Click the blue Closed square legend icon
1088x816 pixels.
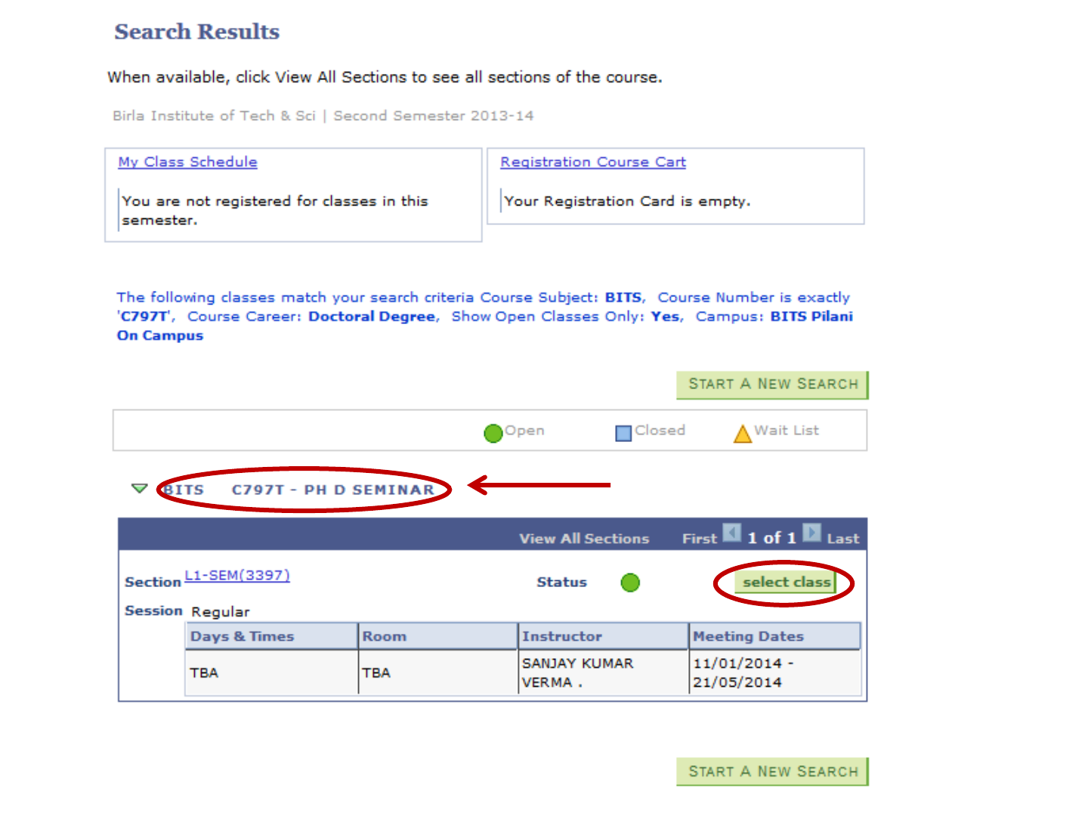click(623, 433)
